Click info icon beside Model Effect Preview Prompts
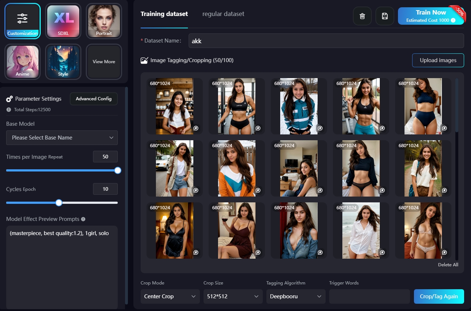 click(83, 219)
